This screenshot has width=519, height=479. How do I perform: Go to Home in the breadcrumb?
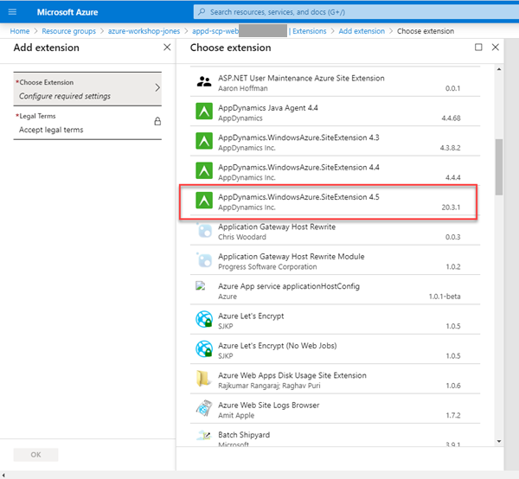(20, 31)
